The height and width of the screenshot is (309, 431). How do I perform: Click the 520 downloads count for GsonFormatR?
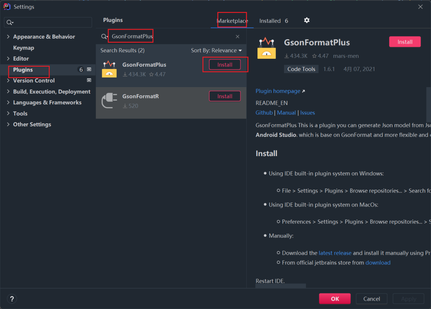[130, 106]
